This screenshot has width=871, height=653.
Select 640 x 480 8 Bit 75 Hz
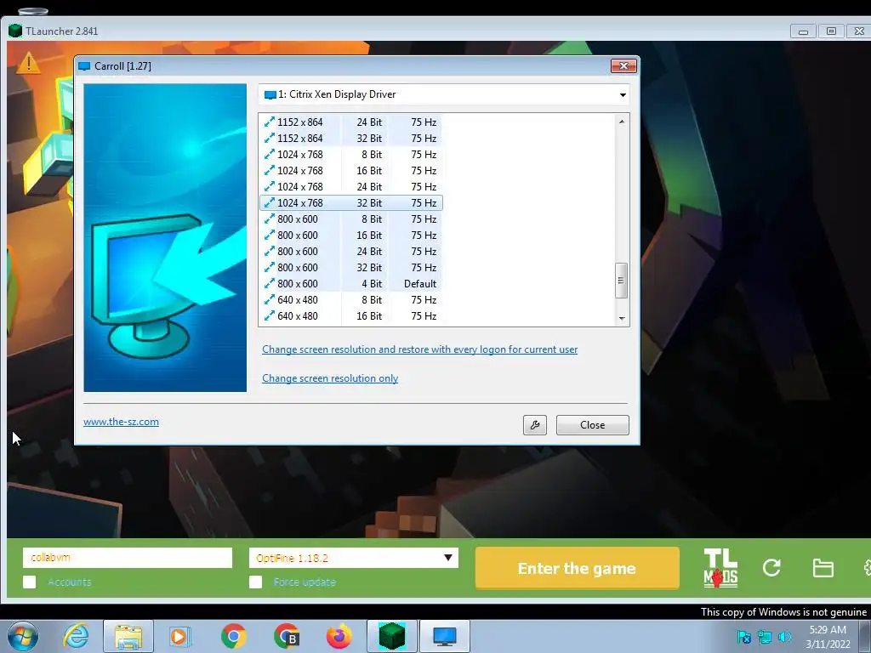coord(351,300)
